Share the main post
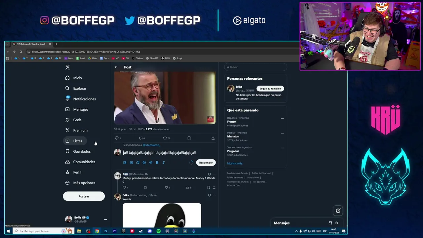The image size is (423, 238). click(213, 138)
